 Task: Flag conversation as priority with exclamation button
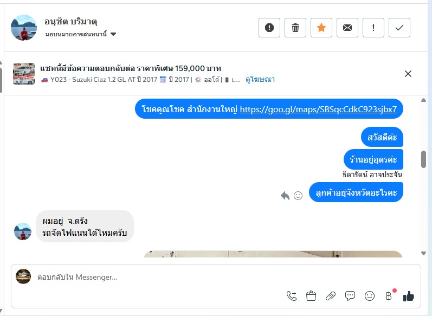pos(373,28)
